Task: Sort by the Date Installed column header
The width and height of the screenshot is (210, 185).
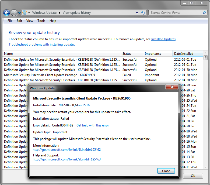Action: coord(188,53)
